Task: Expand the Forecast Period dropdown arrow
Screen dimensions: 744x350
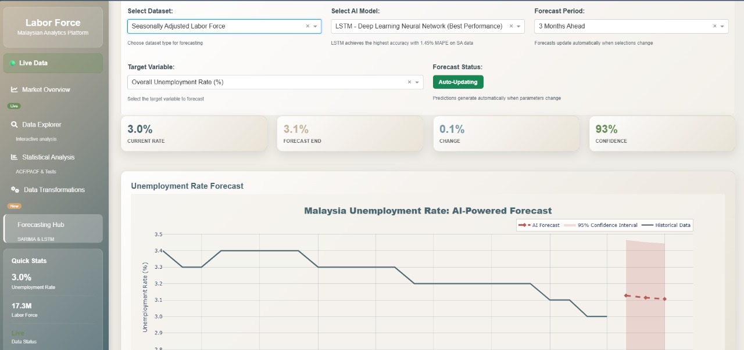Action: click(722, 26)
